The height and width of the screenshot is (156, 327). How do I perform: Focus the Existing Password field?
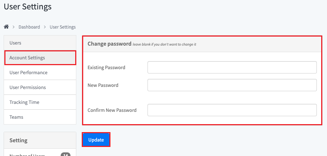coord(232,67)
